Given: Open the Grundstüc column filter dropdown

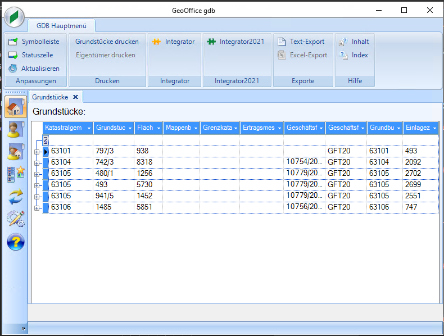Looking at the screenshot, I should 130,128.
